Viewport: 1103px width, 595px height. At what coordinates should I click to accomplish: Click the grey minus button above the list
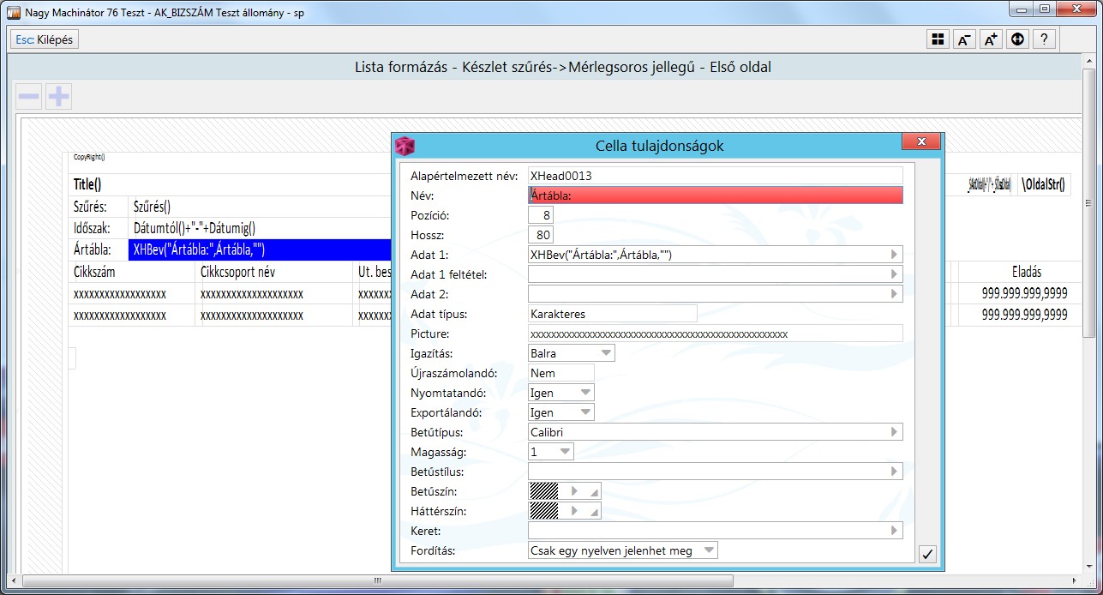pyautogui.click(x=29, y=97)
